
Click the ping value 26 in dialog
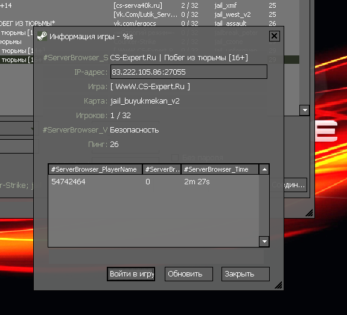pyautogui.click(x=114, y=144)
